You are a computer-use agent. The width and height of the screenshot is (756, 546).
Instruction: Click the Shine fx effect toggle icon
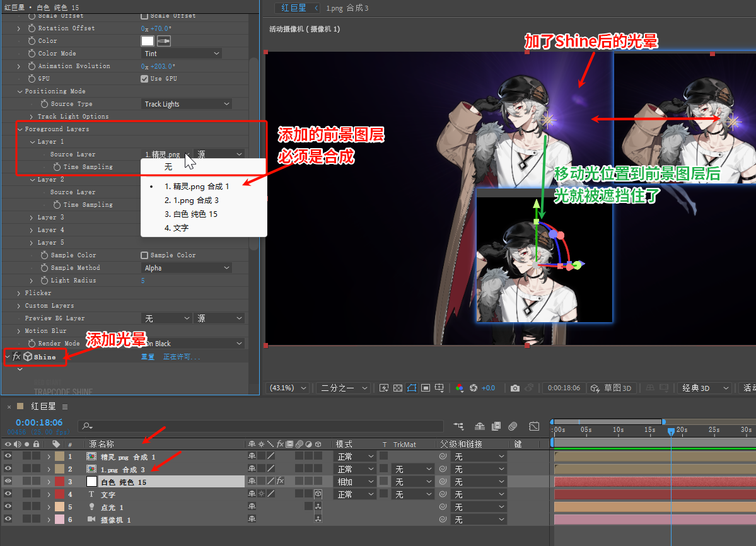click(16, 357)
